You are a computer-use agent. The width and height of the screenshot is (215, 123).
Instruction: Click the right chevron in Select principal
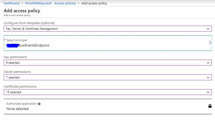210,43
